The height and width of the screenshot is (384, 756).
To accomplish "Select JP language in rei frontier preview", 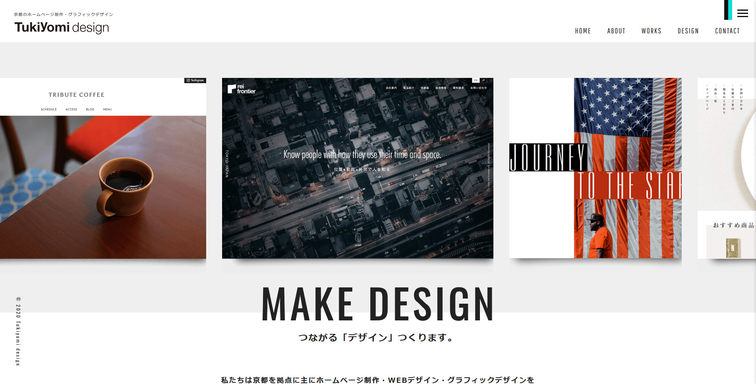I will click(x=483, y=80).
